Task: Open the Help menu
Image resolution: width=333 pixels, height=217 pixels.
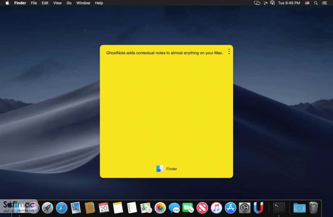Action: click(99, 3)
